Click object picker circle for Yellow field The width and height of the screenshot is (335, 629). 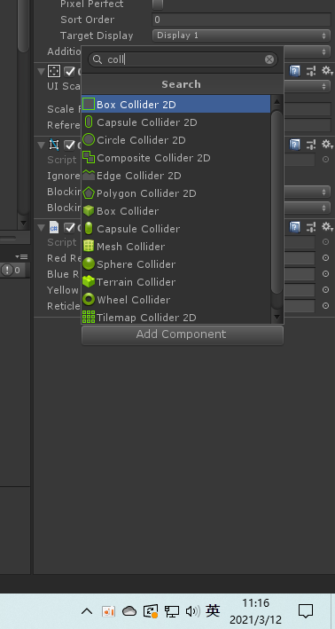326,289
